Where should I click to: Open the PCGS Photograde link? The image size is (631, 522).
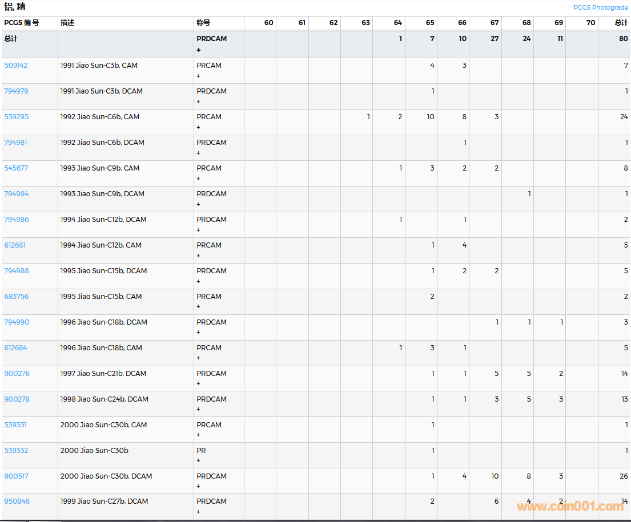click(600, 7)
